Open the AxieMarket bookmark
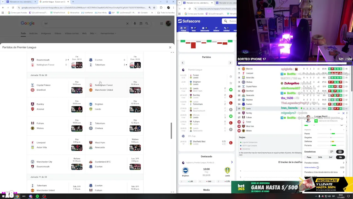This screenshot has width=353, height=199. (87, 13)
